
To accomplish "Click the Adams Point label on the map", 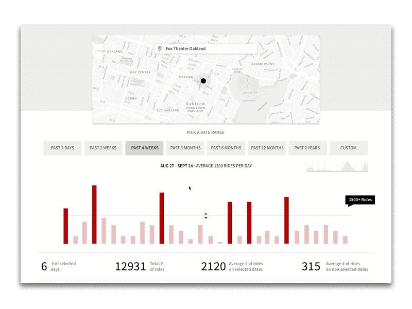I will (x=263, y=64).
